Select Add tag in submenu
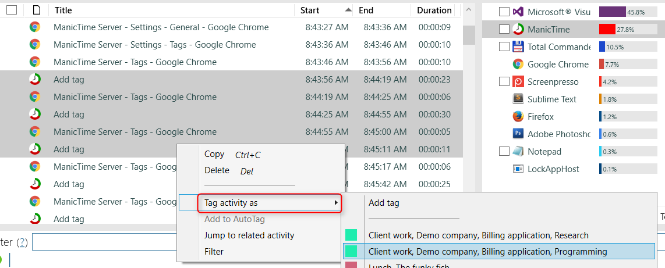 384,203
